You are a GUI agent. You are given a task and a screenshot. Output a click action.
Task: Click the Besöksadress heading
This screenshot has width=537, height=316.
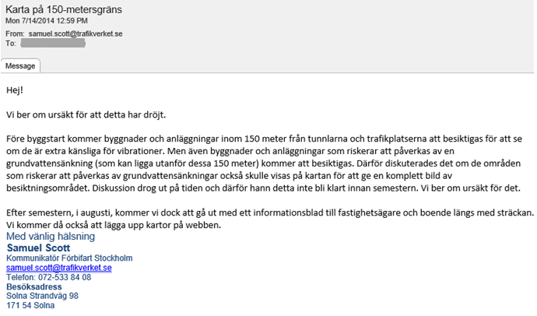point(34,287)
